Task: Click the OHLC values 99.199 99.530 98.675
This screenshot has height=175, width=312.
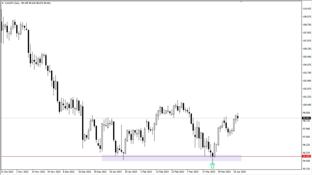Action: 32,3
